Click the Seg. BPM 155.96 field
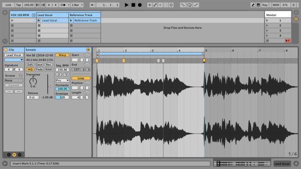 tap(62, 70)
